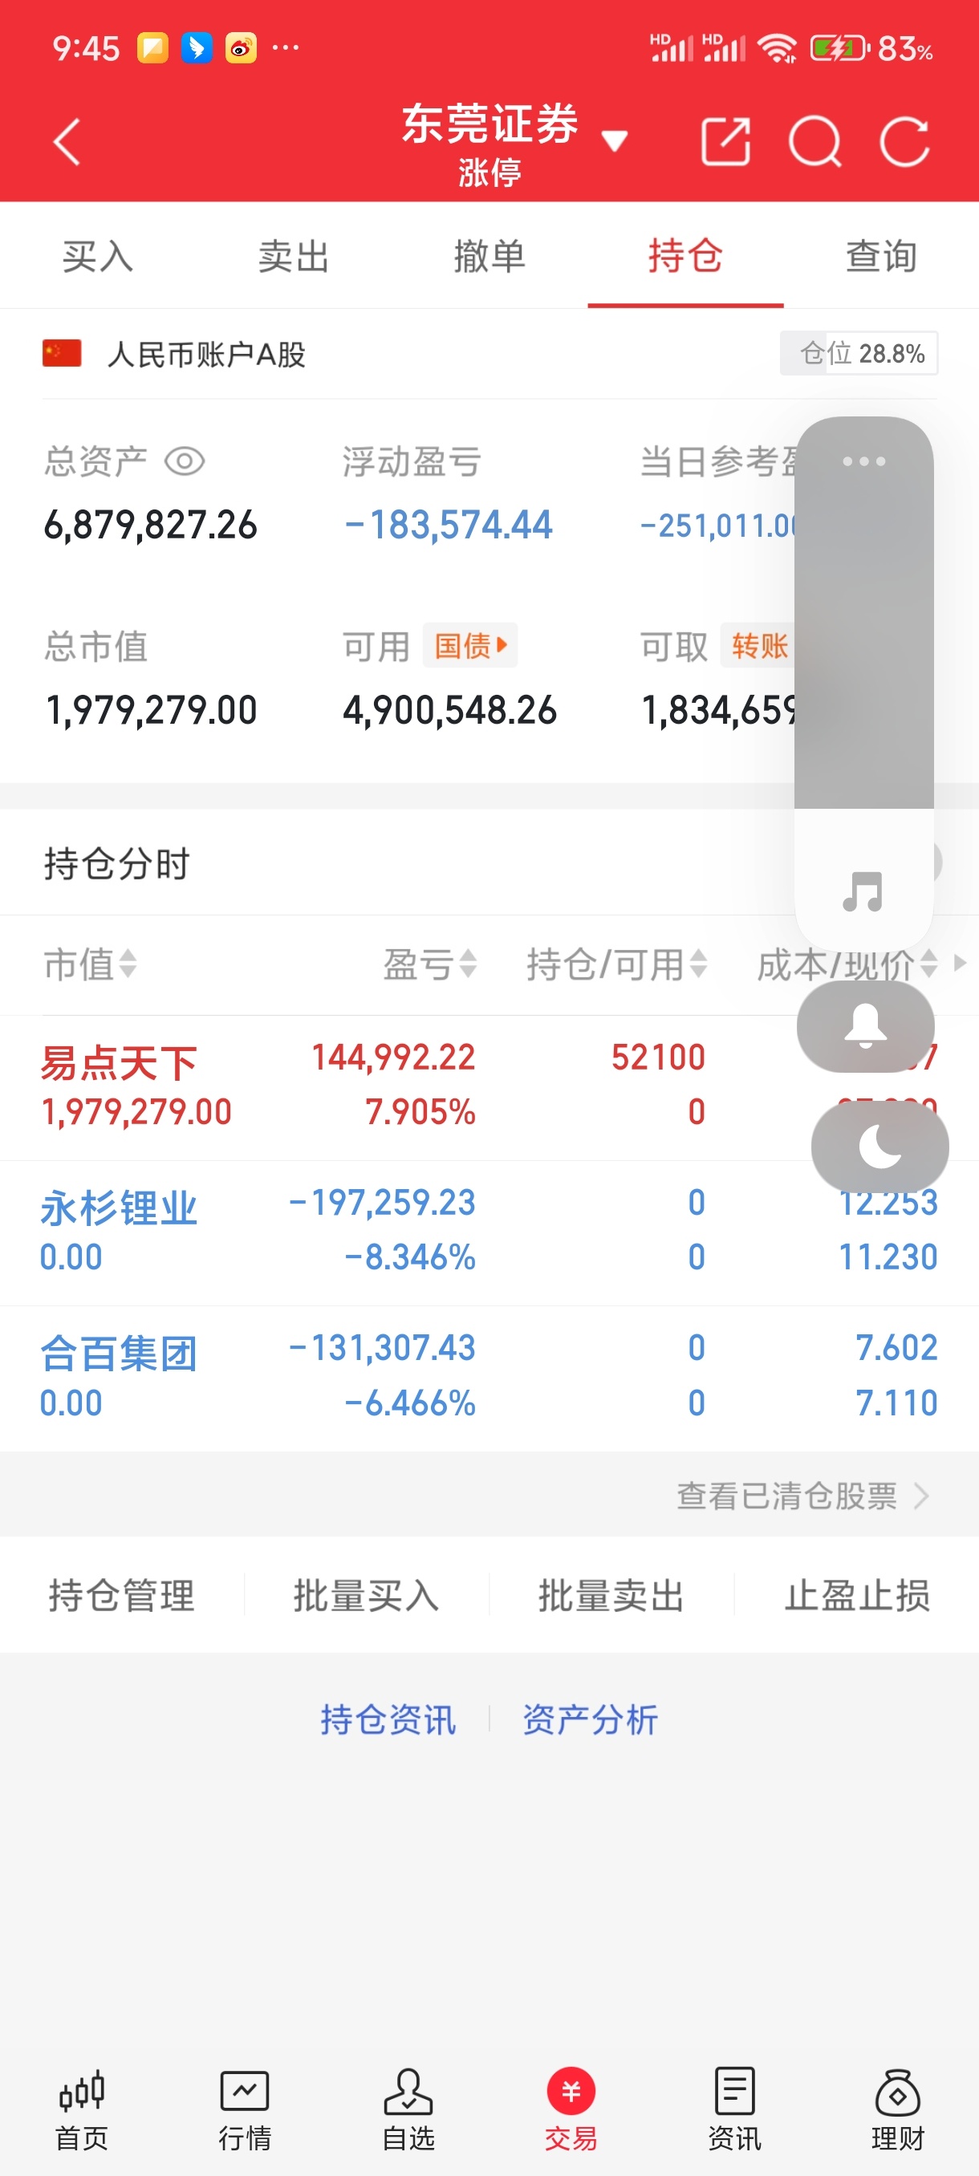Toggle total assets visibility eye icon

click(x=185, y=461)
